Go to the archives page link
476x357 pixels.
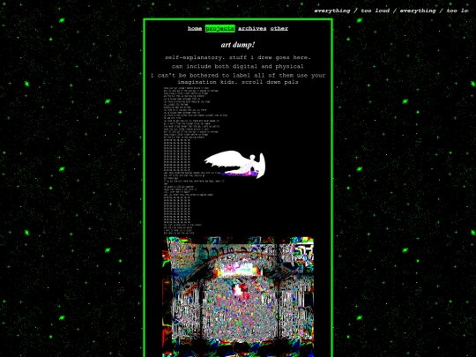tap(252, 28)
